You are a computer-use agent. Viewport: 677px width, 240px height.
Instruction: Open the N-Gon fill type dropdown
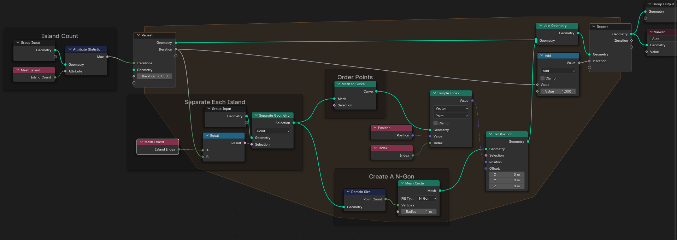427,198
